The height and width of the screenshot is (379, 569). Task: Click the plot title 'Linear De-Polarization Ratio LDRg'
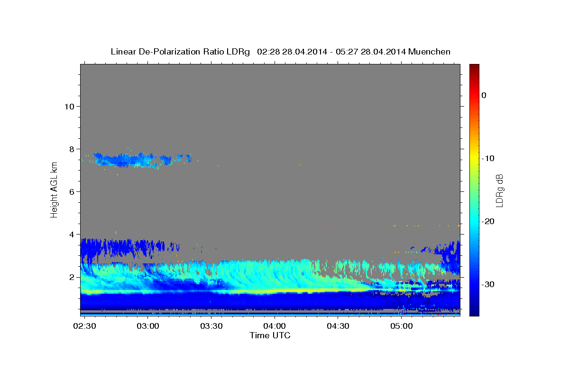click(180, 52)
